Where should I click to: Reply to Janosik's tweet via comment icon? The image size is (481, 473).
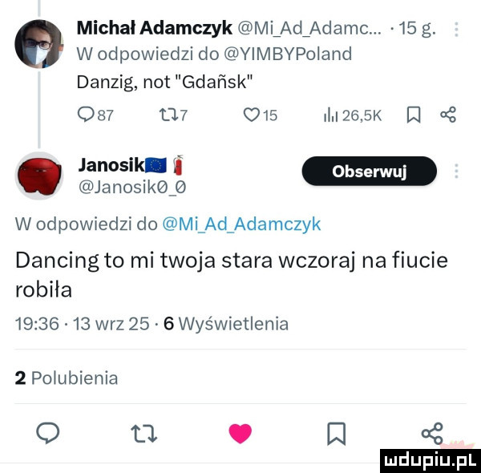coord(48,434)
